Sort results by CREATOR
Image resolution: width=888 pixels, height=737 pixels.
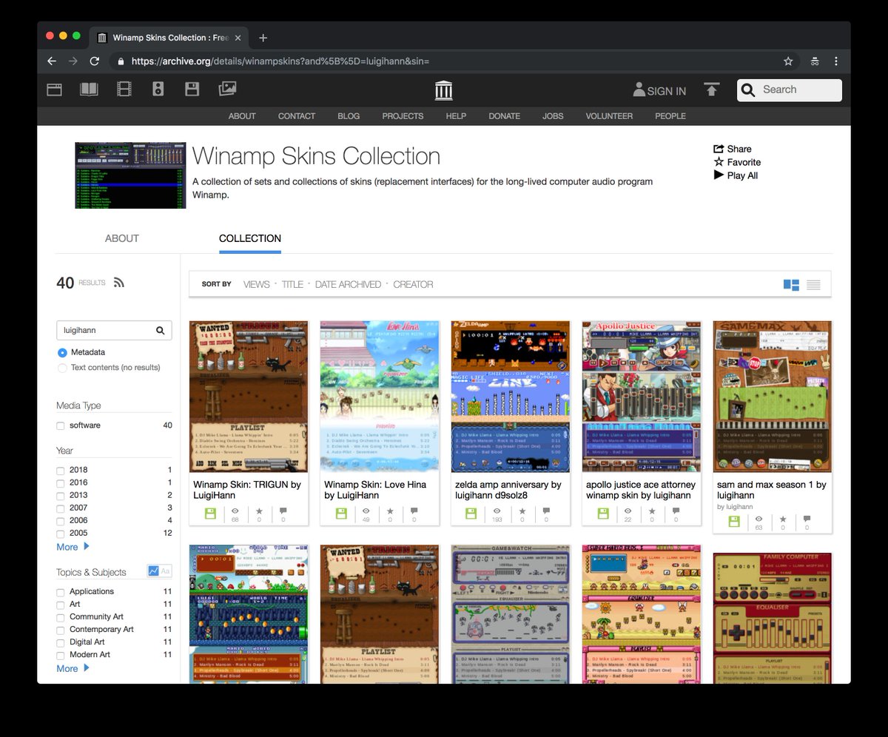413,284
